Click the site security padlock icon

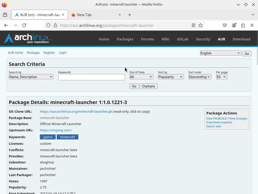(55, 26)
